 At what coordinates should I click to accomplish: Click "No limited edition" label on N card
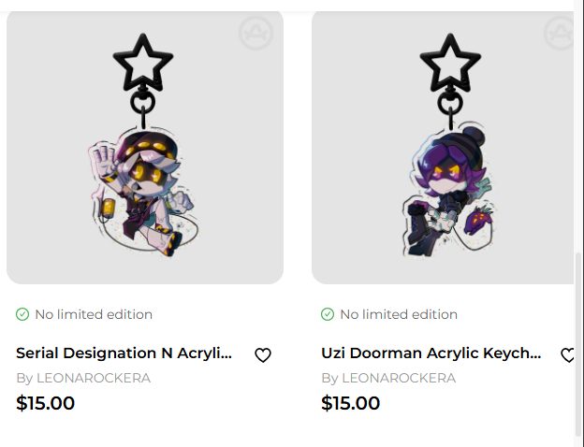click(94, 314)
